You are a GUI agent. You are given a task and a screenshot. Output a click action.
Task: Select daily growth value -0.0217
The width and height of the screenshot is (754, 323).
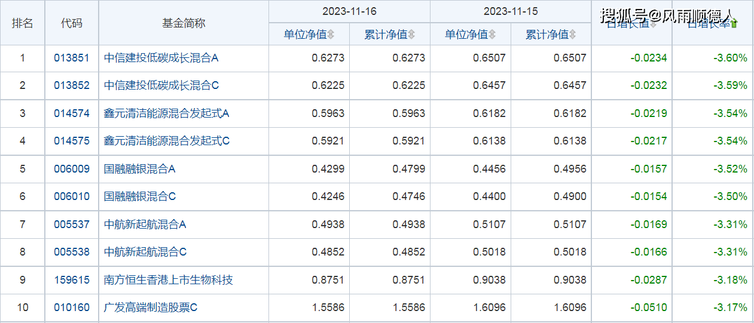(649, 141)
